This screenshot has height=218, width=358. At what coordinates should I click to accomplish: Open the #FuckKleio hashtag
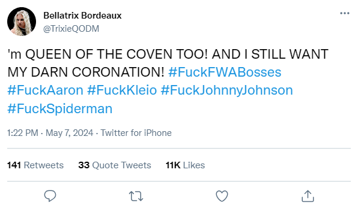pyautogui.click(x=122, y=90)
